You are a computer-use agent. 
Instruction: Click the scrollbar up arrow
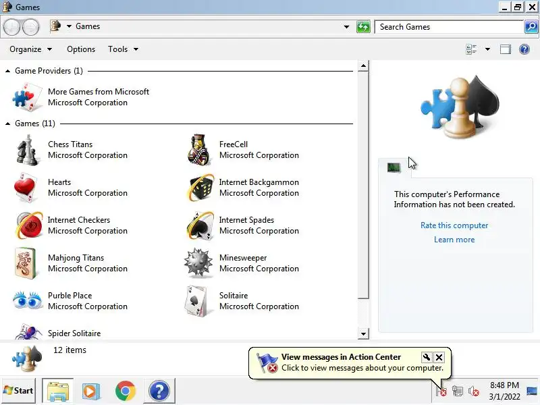[x=363, y=65]
